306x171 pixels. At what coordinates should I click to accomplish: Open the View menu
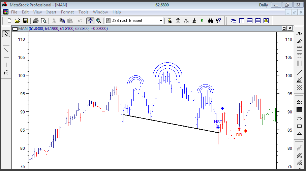(37, 12)
